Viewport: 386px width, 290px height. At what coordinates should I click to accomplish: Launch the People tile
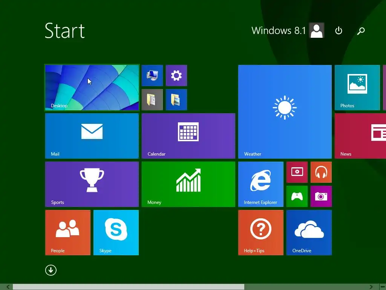pos(68,233)
